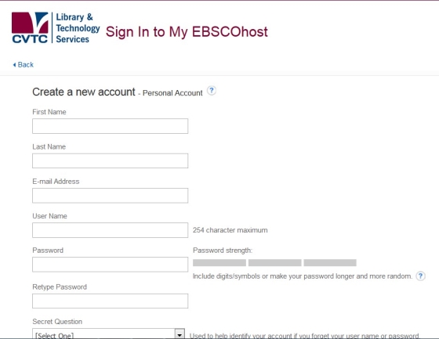This screenshot has height=339, width=439.
Task: Open help icon next to Personal Account
Action: (x=212, y=91)
